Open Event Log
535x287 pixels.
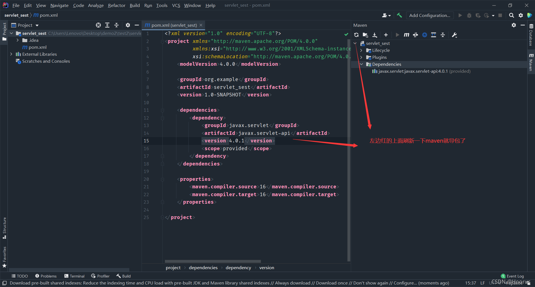tap(512, 276)
